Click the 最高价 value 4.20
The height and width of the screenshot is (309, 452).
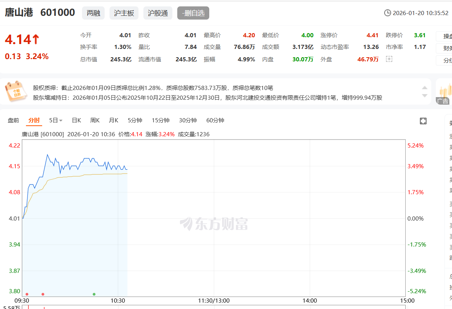point(249,35)
